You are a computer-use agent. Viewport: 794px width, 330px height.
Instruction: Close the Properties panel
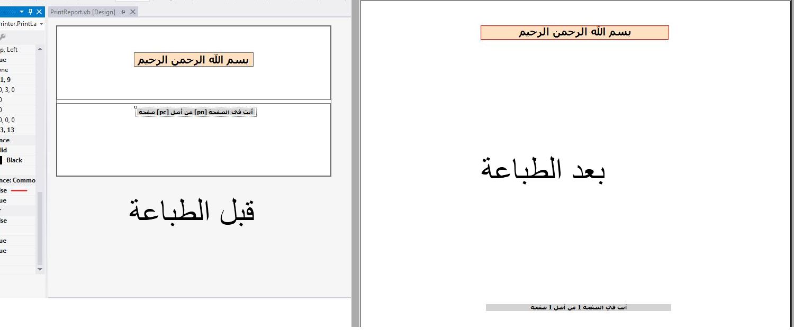coord(39,12)
